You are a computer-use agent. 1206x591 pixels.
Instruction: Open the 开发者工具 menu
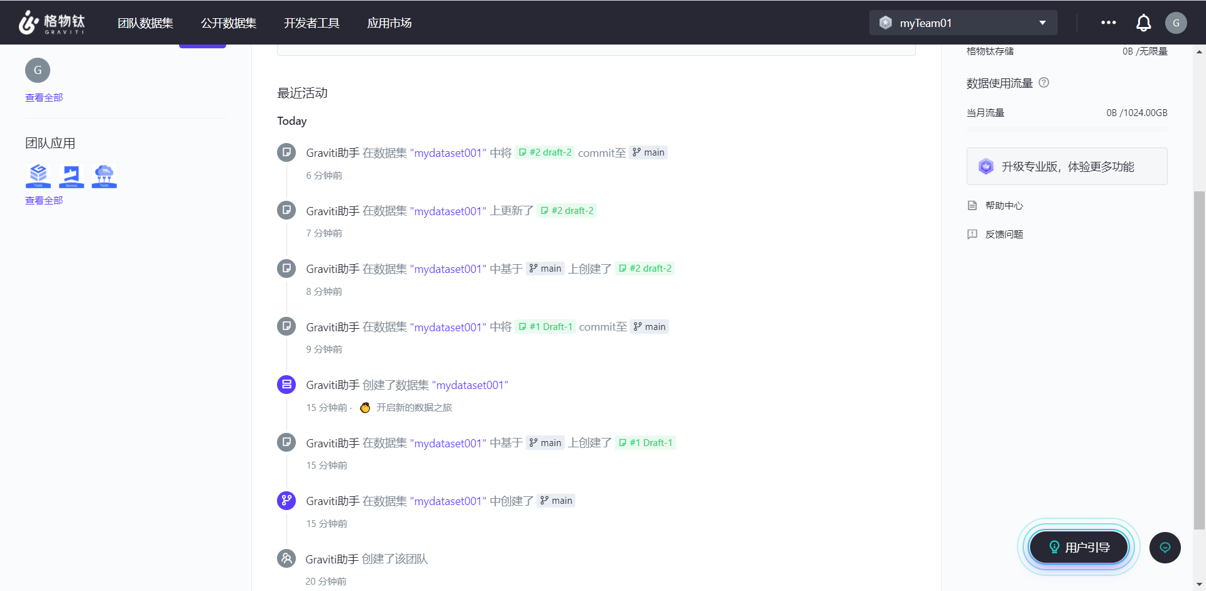tap(312, 23)
